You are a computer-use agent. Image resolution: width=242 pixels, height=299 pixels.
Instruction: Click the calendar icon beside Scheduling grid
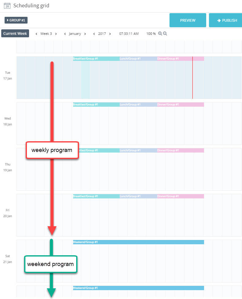pyautogui.click(x=7, y=6)
